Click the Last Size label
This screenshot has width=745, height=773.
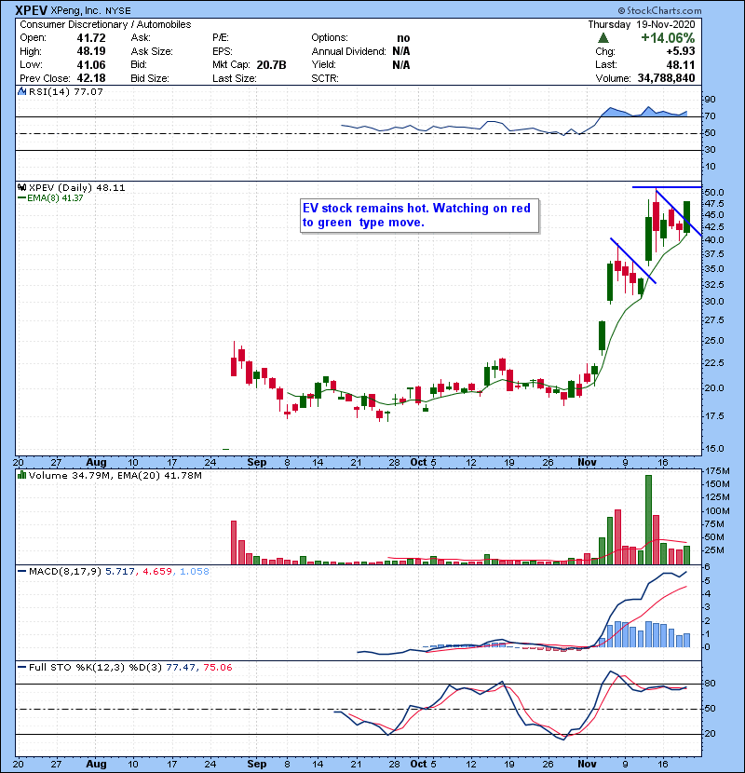click(x=235, y=78)
